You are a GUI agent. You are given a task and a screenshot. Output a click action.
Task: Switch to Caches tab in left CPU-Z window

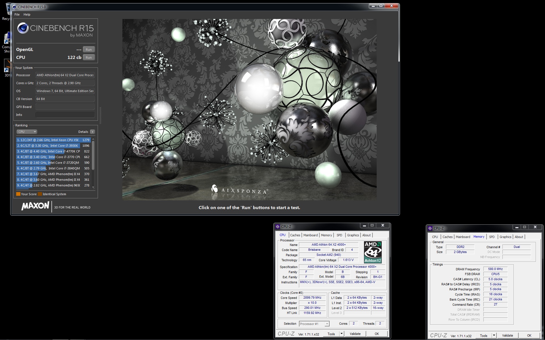click(x=295, y=235)
